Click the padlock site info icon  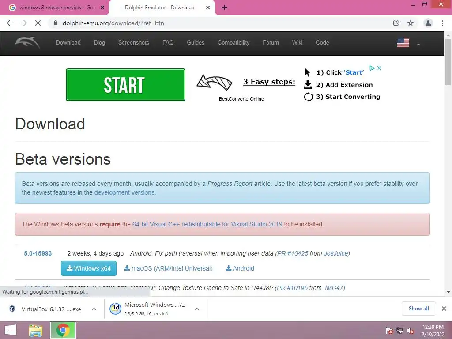pyautogui.click(x=56, y=23)
